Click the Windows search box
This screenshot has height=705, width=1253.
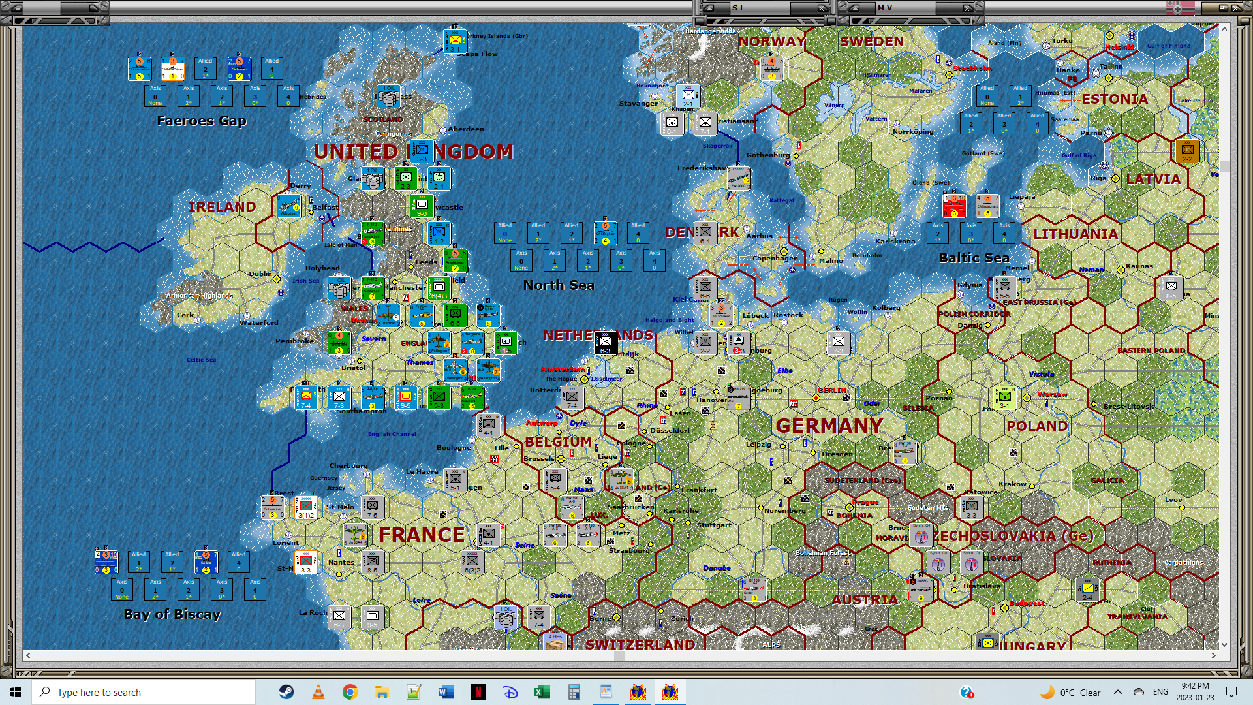click(144, 692)
